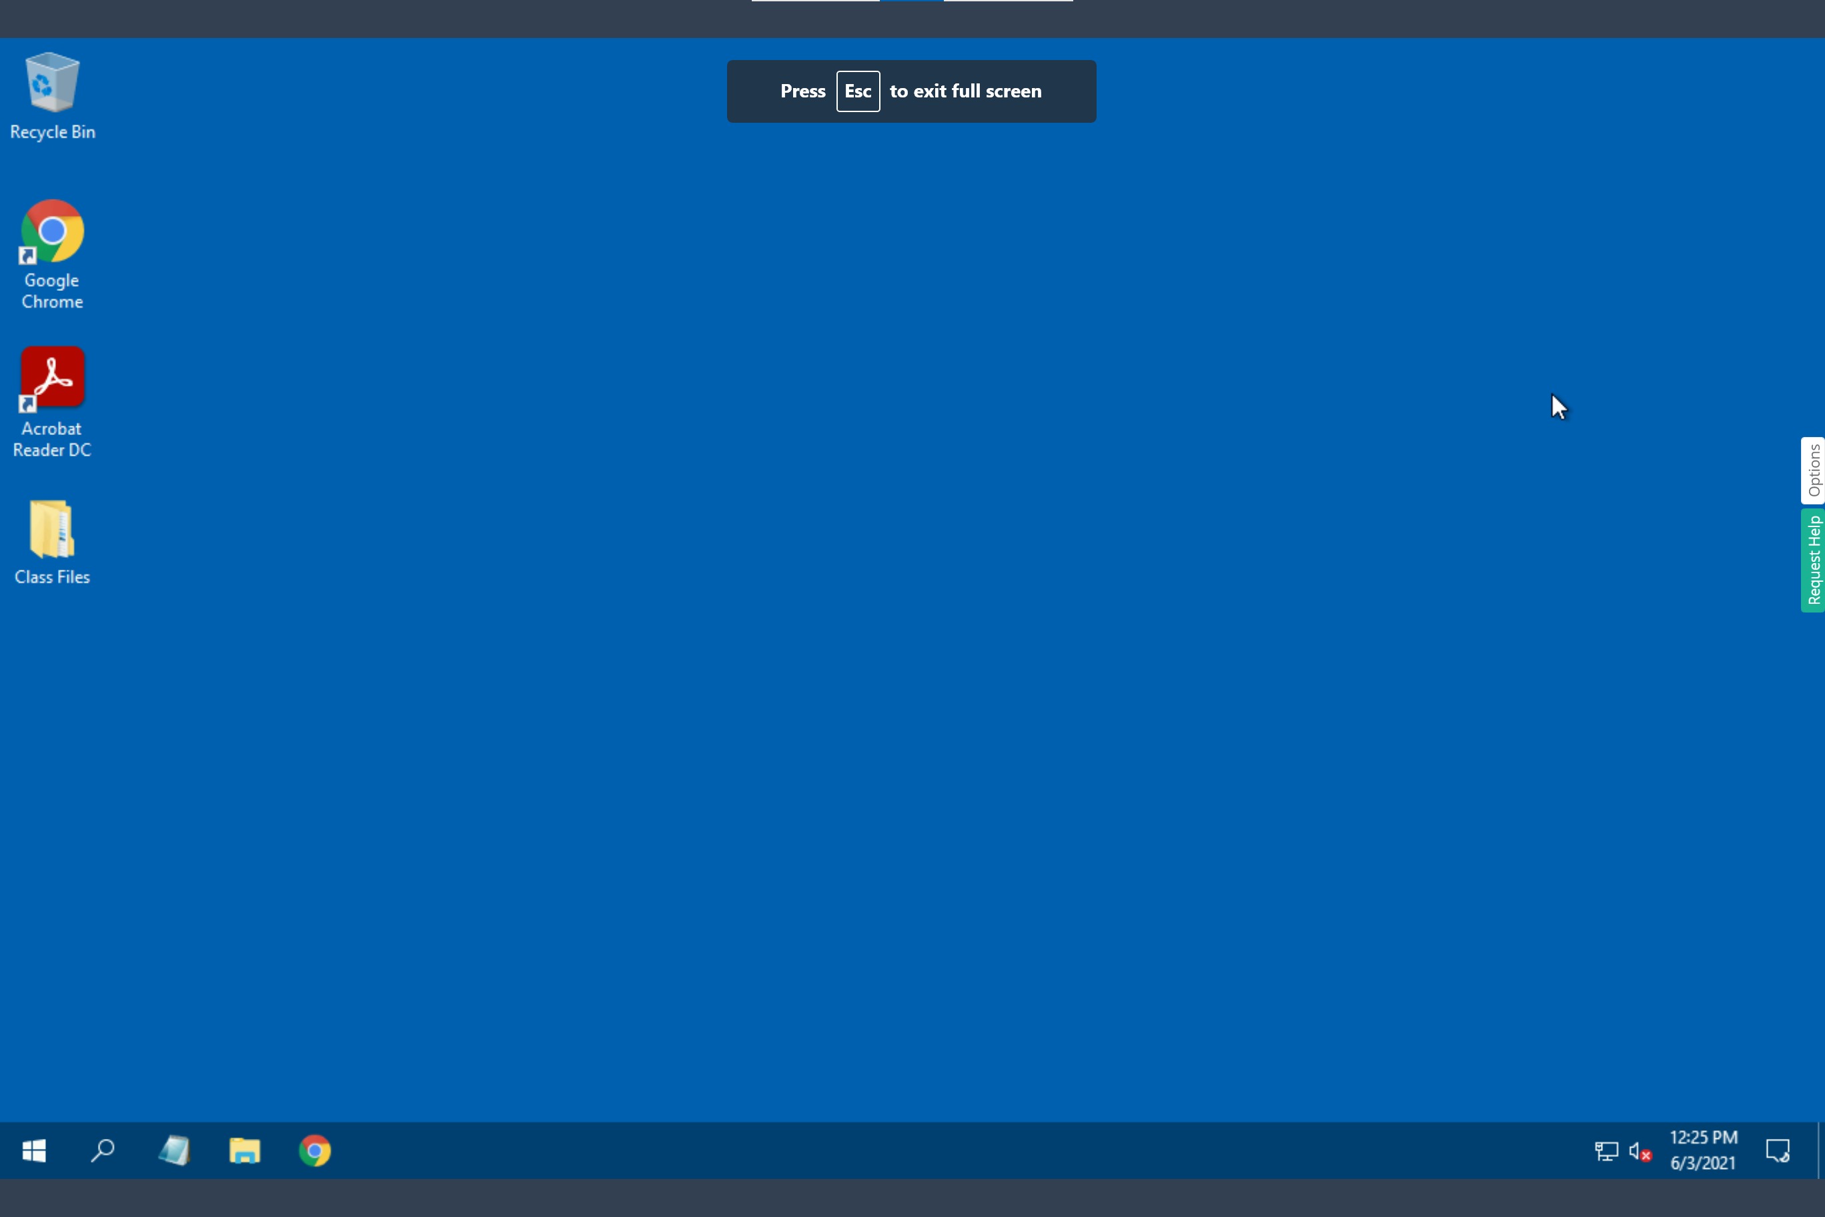Open the Windows Start menu
This screenshot has height=1217, width=1825.
pyautogui.click(x=34, y=1150)
